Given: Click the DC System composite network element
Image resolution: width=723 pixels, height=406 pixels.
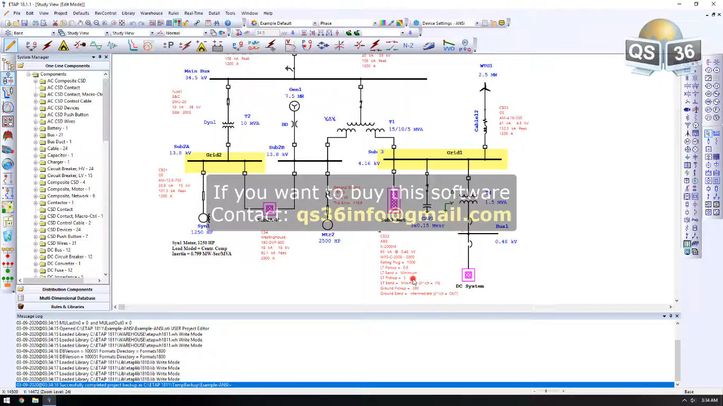Looking at the screenshot, I should click(x=468, y=275).
